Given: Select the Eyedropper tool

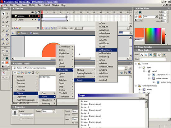Looking at the screenshot, I should 3,43.
